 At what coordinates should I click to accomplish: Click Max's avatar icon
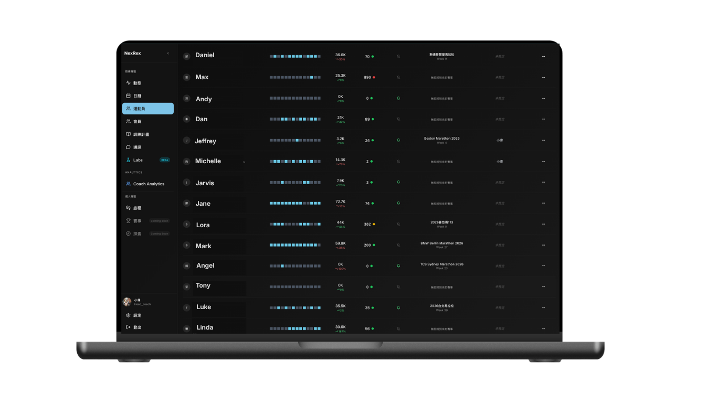(186, 77)
